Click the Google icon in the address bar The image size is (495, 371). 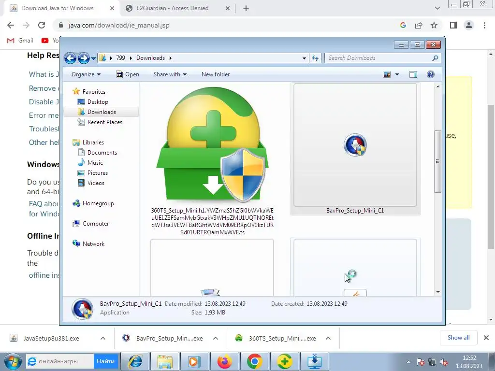[x=403, y=25]
